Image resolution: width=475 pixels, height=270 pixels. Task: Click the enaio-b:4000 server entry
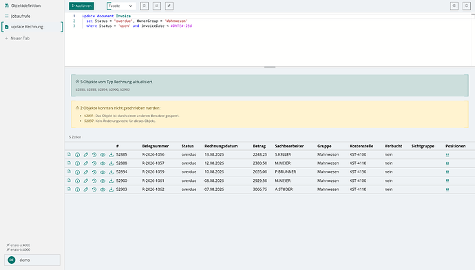[19, 250]
